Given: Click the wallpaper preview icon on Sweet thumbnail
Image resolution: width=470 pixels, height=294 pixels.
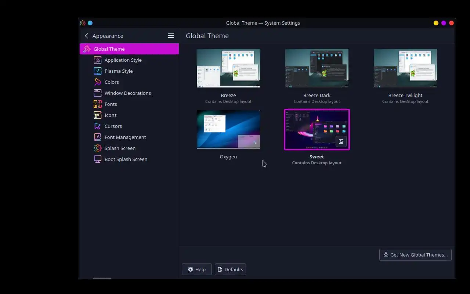Looking at the screenshot, I should pos(341,141).
